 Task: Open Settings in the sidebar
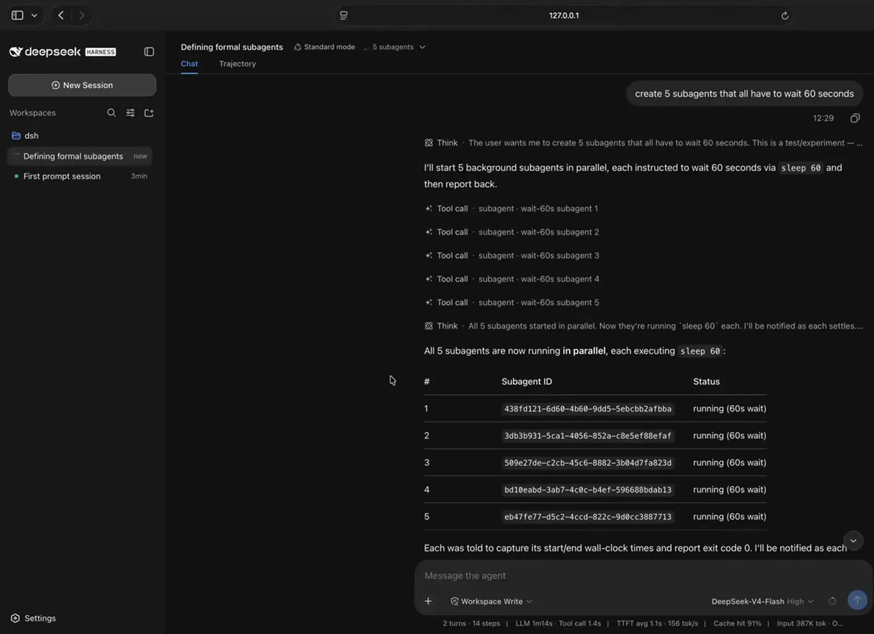(33, 618)
